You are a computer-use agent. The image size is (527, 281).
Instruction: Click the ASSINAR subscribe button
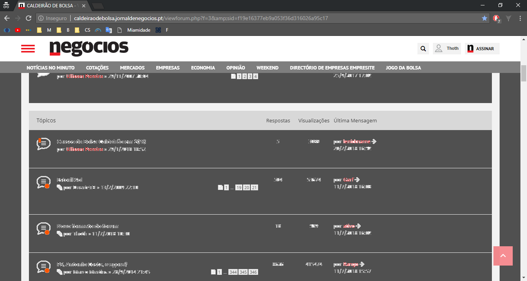[x=482, y=49]
